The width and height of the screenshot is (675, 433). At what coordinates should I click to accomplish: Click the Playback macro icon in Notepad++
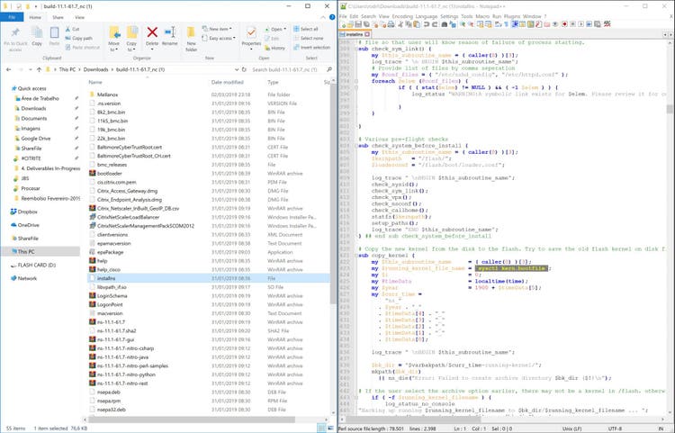[580, 24]
